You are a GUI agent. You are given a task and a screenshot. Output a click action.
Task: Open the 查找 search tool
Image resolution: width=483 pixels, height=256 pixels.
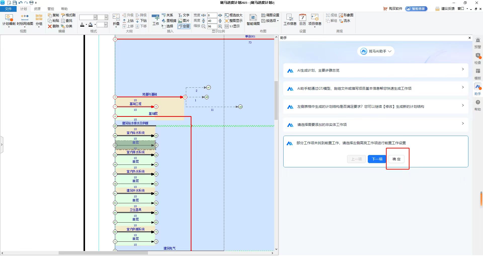click(67, 21)
